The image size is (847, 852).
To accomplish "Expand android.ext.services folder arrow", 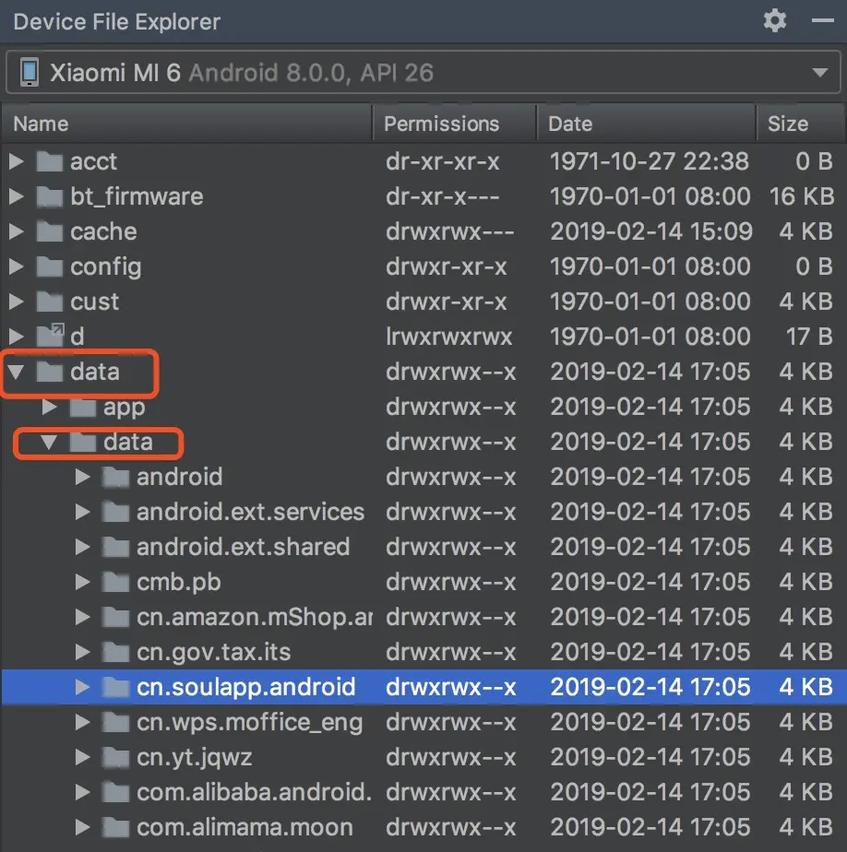I will pyautogui.click(x=83, y=512).
